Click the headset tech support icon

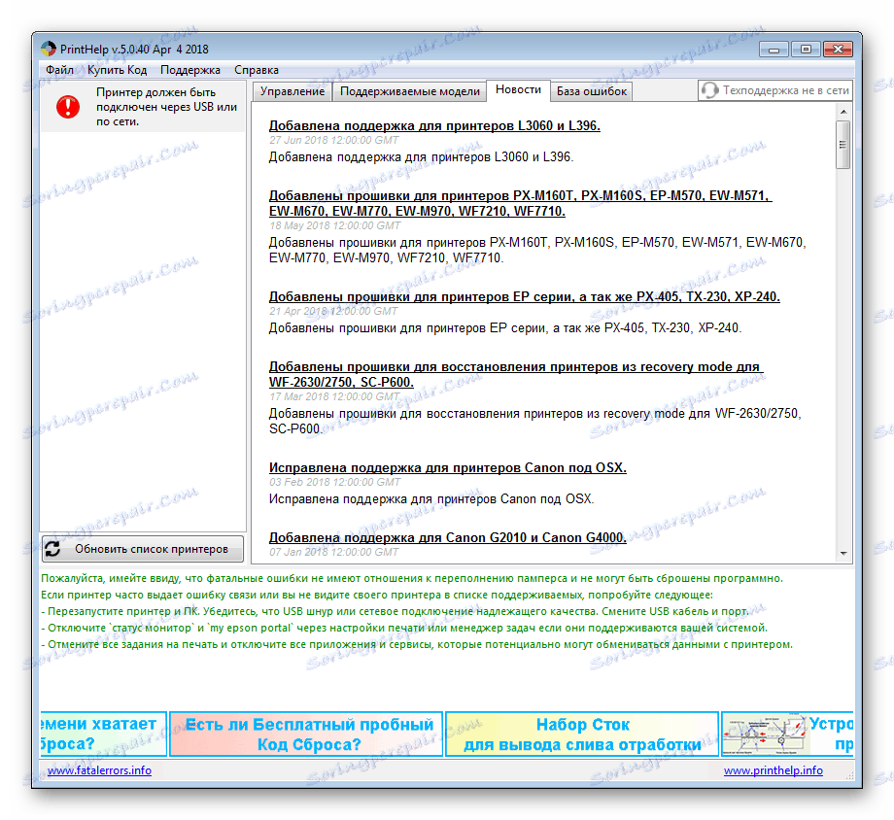[709, 90]
